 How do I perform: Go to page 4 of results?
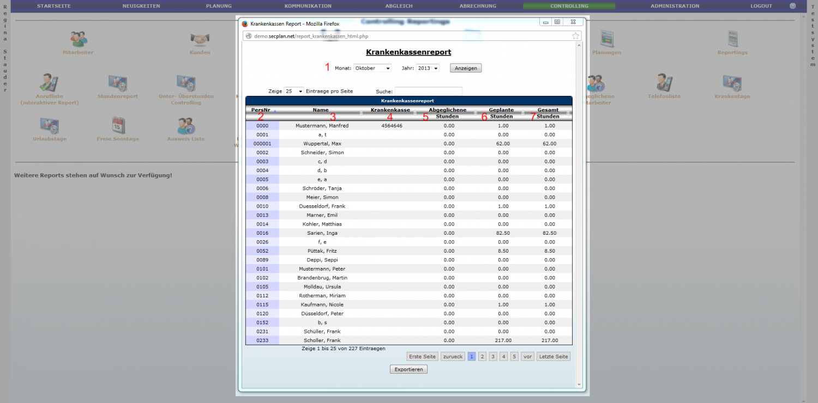pos(504,357)
